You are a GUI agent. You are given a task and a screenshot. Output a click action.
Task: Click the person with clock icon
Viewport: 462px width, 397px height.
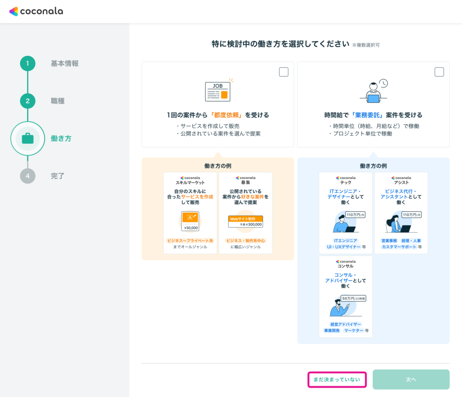[x=374, y=91]
